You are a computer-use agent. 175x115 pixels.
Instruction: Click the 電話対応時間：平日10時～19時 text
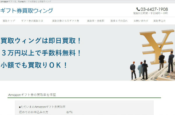(150, 13)
